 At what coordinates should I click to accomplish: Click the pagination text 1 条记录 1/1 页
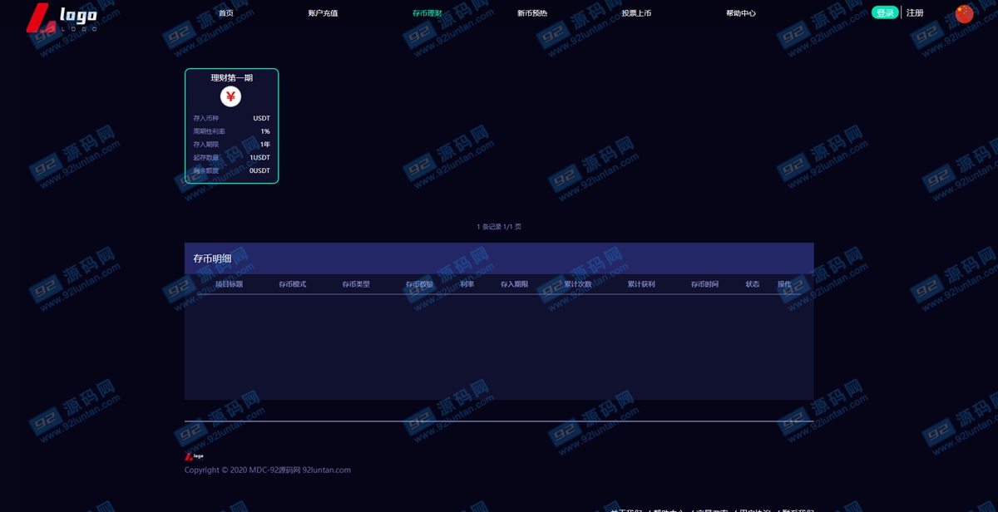499,227
